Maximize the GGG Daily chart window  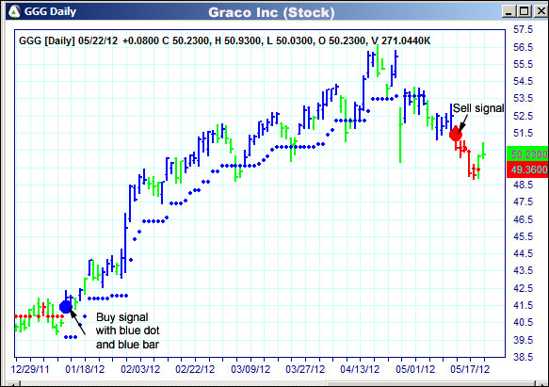pos(524,11)
